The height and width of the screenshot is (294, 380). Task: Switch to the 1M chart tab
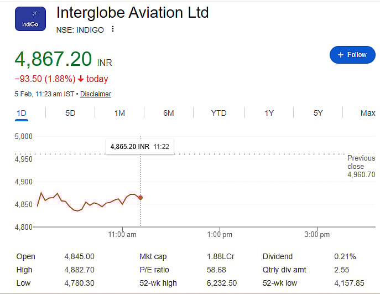[119, 113]
